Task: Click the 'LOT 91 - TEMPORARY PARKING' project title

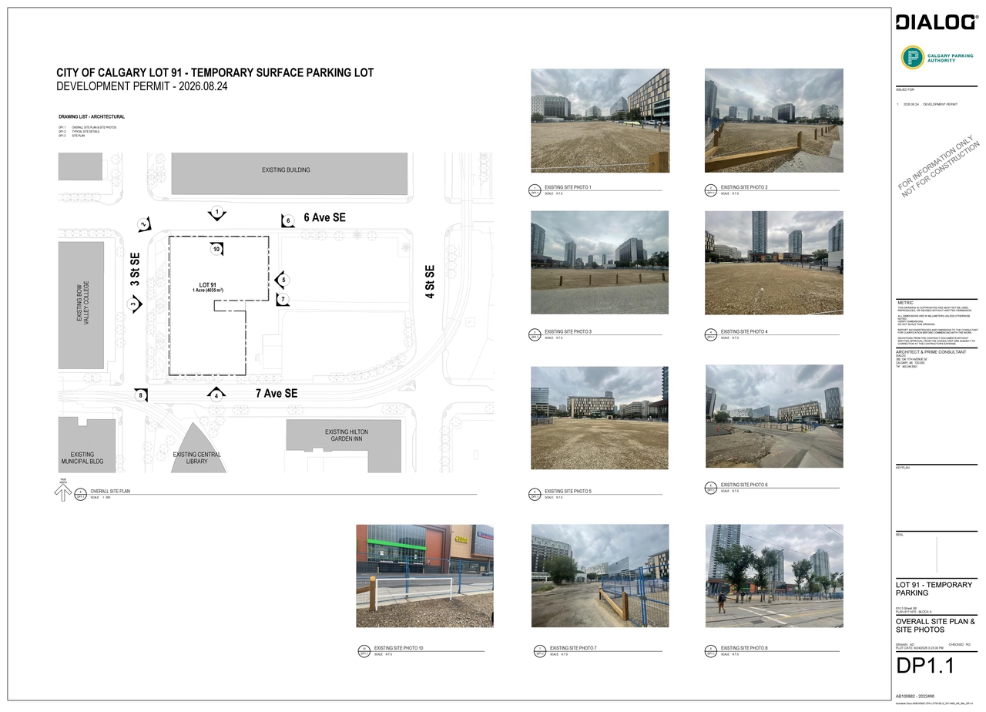Action: tap(934, 589)
